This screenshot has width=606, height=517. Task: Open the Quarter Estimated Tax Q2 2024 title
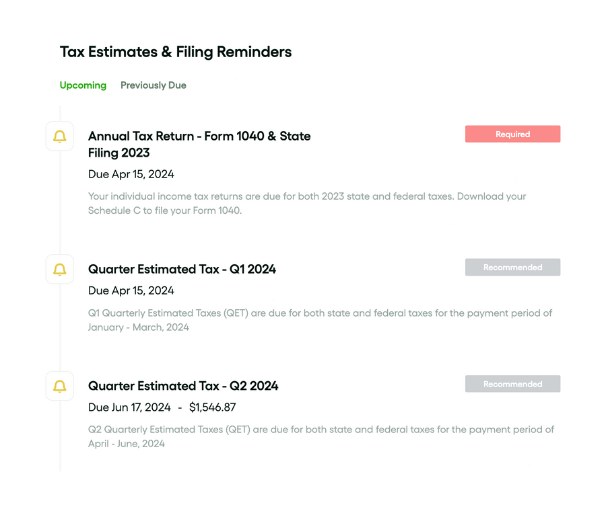183,386
